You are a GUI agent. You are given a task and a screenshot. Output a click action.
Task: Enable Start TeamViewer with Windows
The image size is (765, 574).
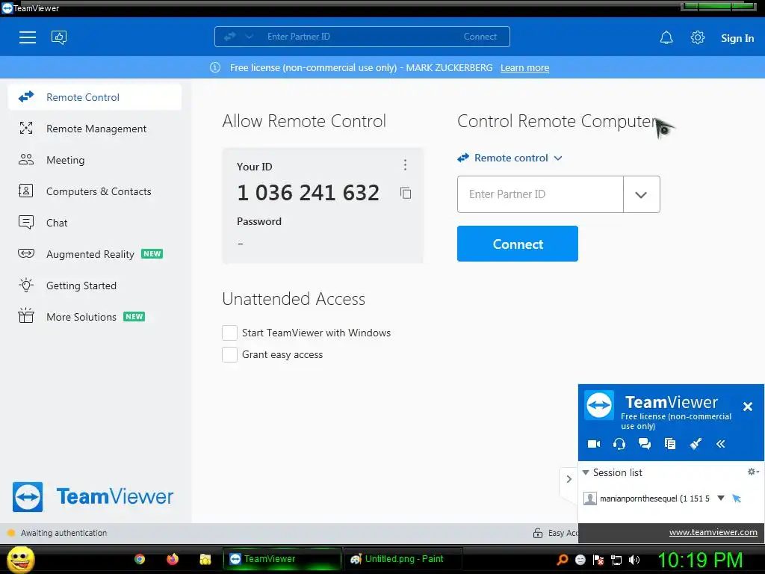(x=230, y=333)
